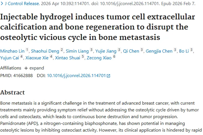Open the DOI 10.1016/j.jconrel.2026.114701 link
The height and width of the screenshot is (135, 203).
[76, 76]
